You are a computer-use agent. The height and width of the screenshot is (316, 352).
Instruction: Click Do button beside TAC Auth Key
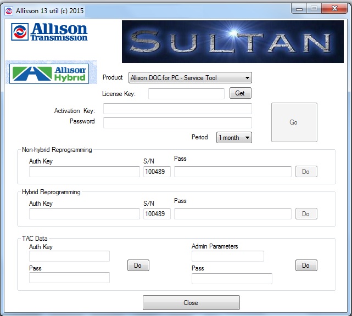138,266
